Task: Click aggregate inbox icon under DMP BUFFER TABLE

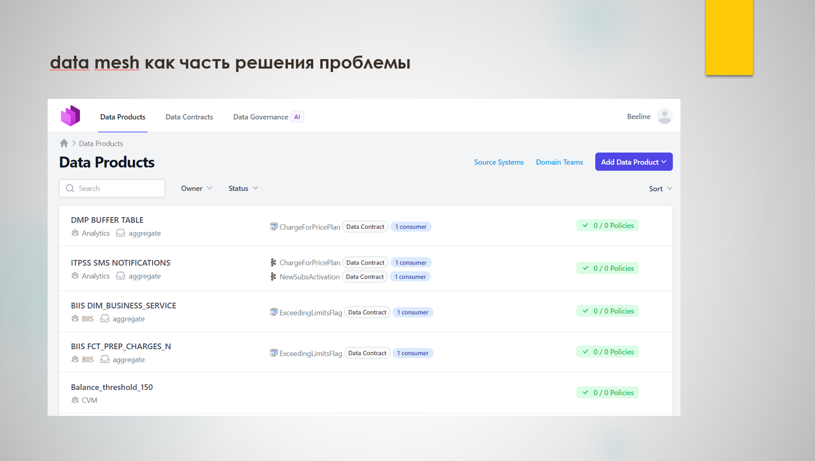Action: [121, 233]
